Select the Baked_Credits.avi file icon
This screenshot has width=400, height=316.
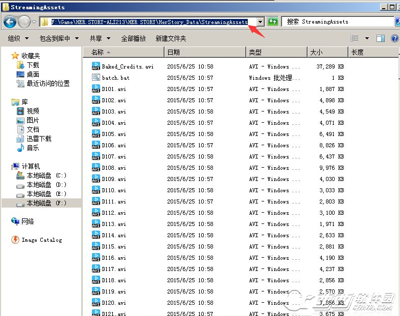[x=96, y=66]
